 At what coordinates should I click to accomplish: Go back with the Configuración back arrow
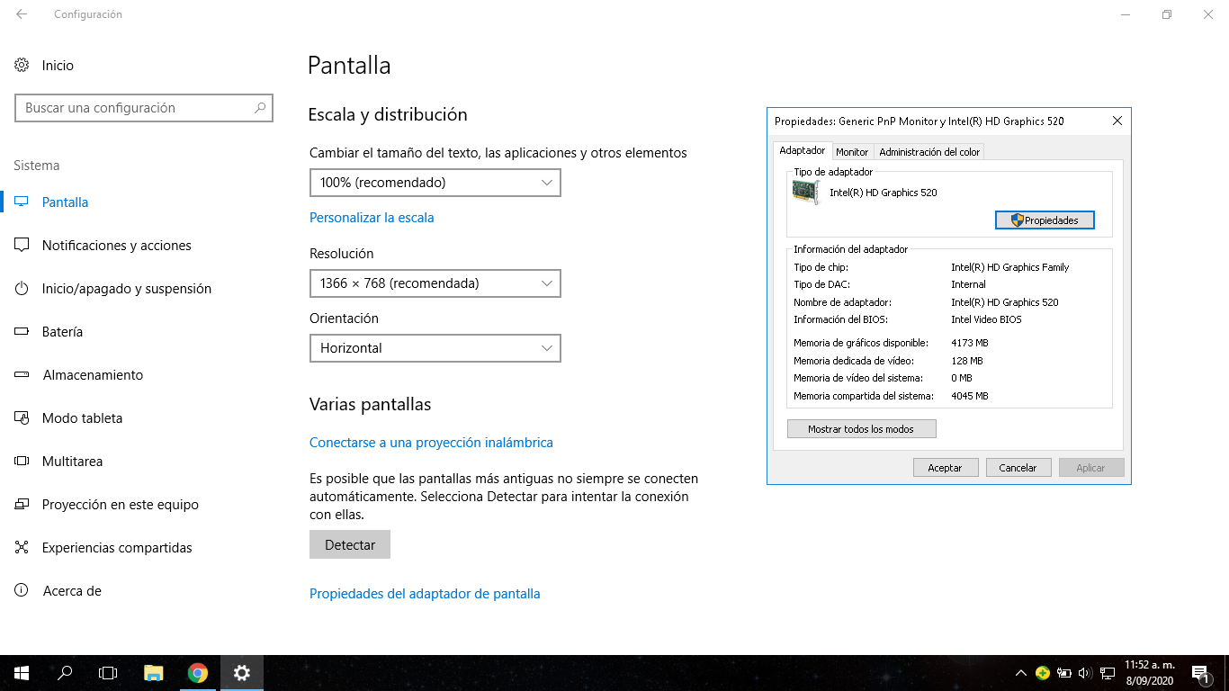point(21,14)
